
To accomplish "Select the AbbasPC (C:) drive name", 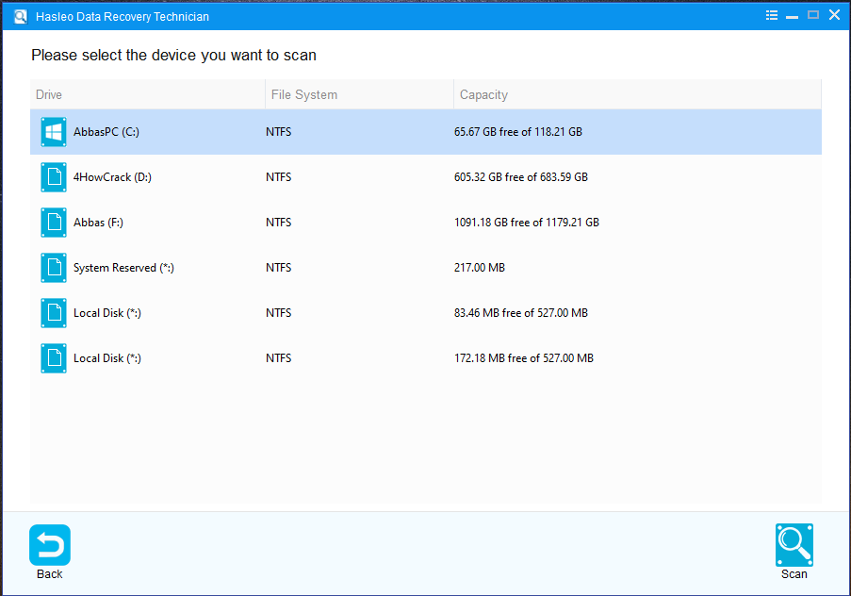I will 106,132.
